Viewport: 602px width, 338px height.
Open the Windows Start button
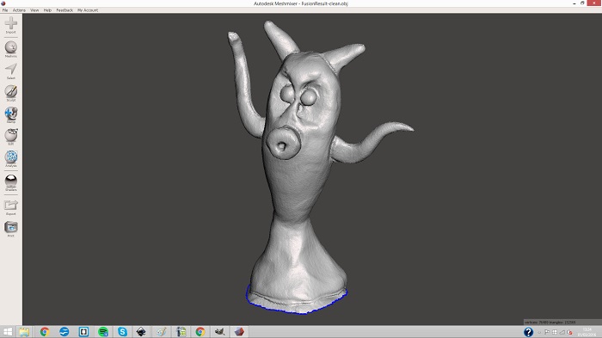8,331
